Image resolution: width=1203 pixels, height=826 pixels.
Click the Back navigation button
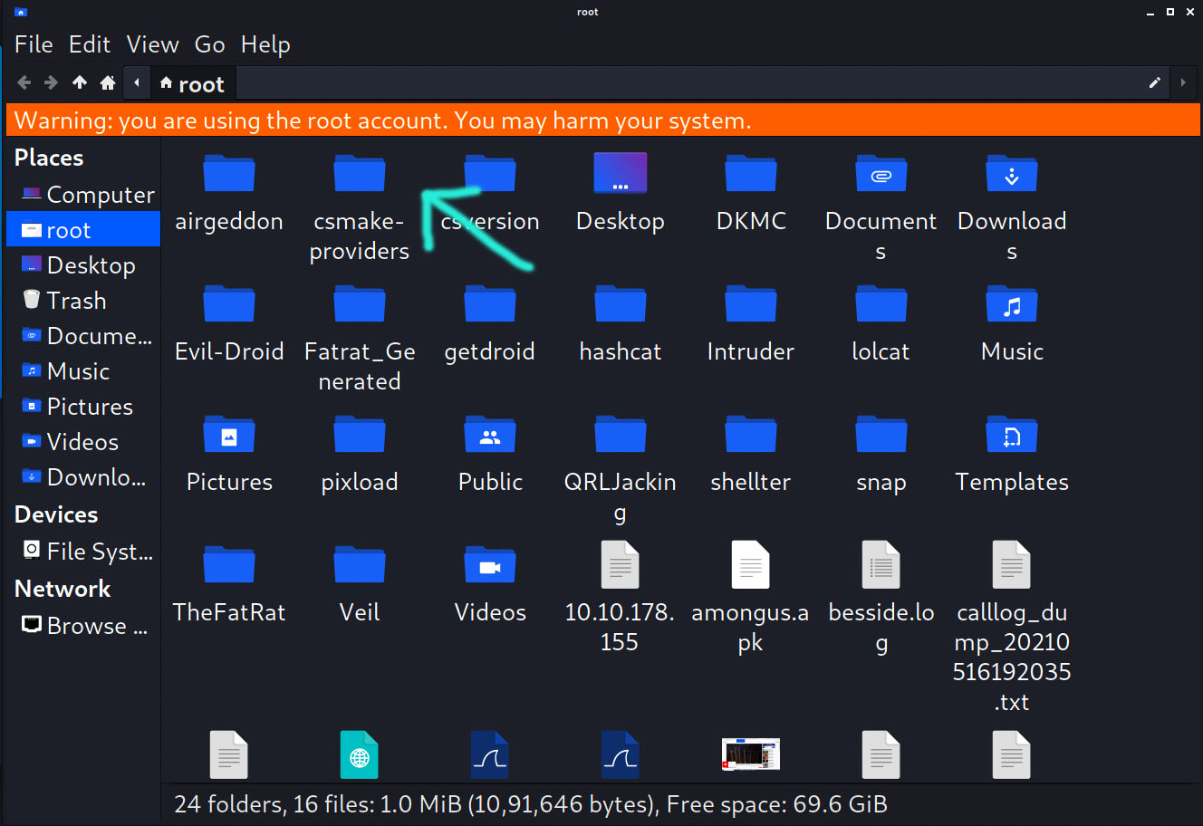click(x=24, y=82)
